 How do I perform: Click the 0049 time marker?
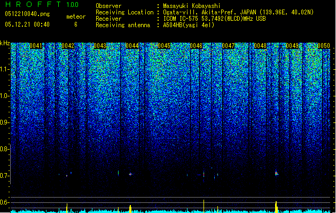click(292, 46)
